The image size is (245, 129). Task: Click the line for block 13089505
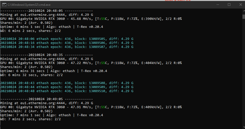tap(67, 39)
